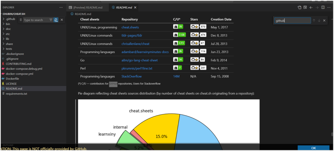Click the contributors badge showing 78
The height and width of the screenshot is (151, 334).
point(178,27)
